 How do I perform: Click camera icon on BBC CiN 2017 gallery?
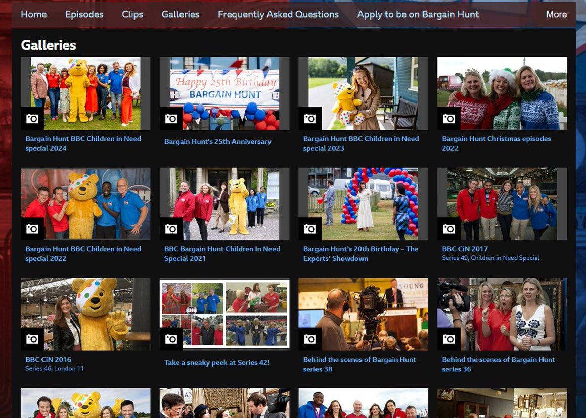[x=449, y=229]
